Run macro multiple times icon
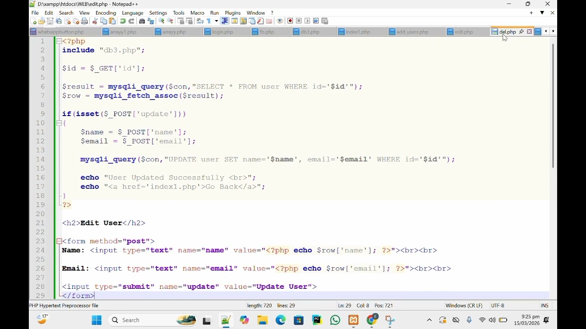This screenshot has width=586, height=329. 315,21
